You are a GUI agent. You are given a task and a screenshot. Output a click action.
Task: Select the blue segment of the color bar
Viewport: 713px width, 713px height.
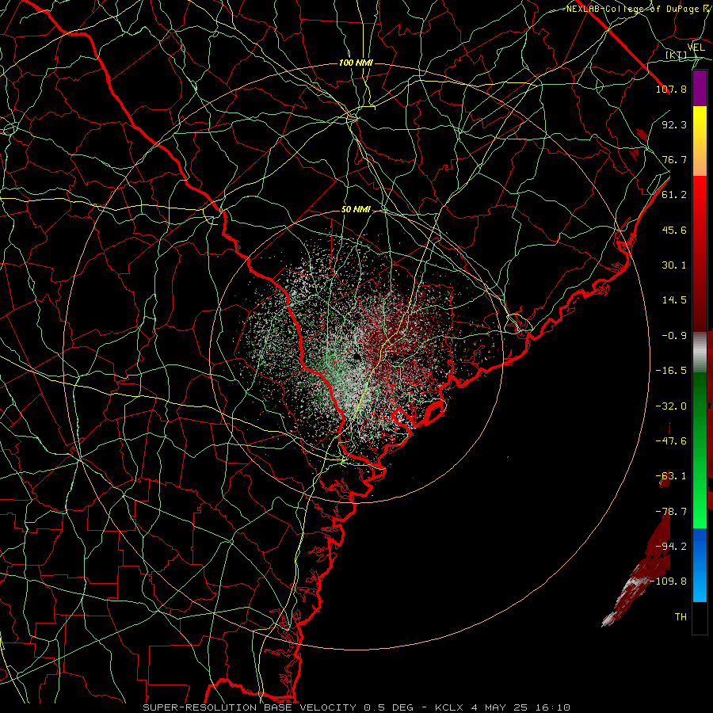coord(700,565)
